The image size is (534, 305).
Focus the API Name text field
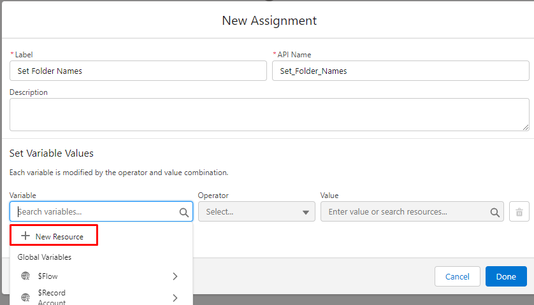400,71
